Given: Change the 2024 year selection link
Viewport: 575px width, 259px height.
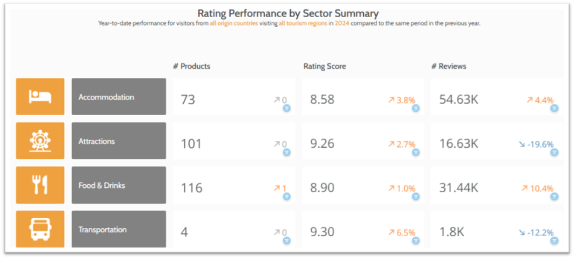Looking at the screenshot, I should pyautogui.click(x=342, y=23).
